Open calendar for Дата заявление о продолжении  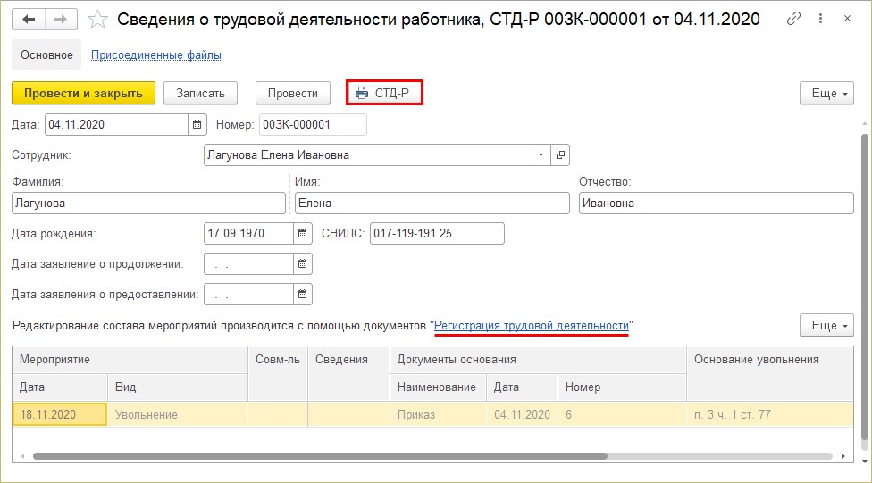(303, 264)
